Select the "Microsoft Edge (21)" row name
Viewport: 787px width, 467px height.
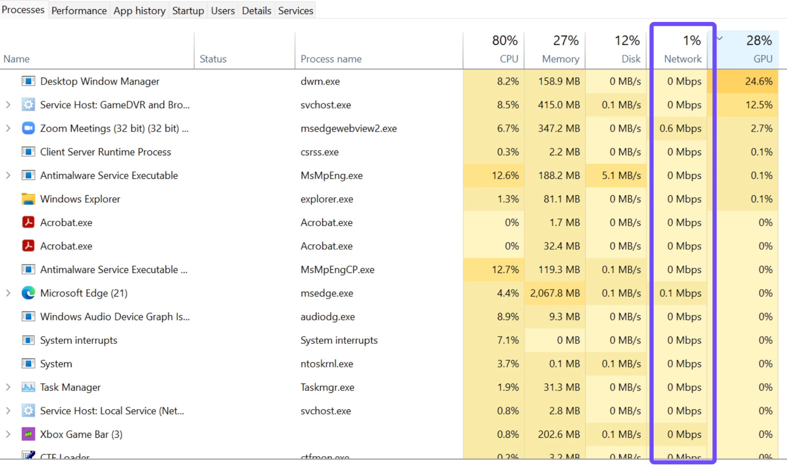84,293
